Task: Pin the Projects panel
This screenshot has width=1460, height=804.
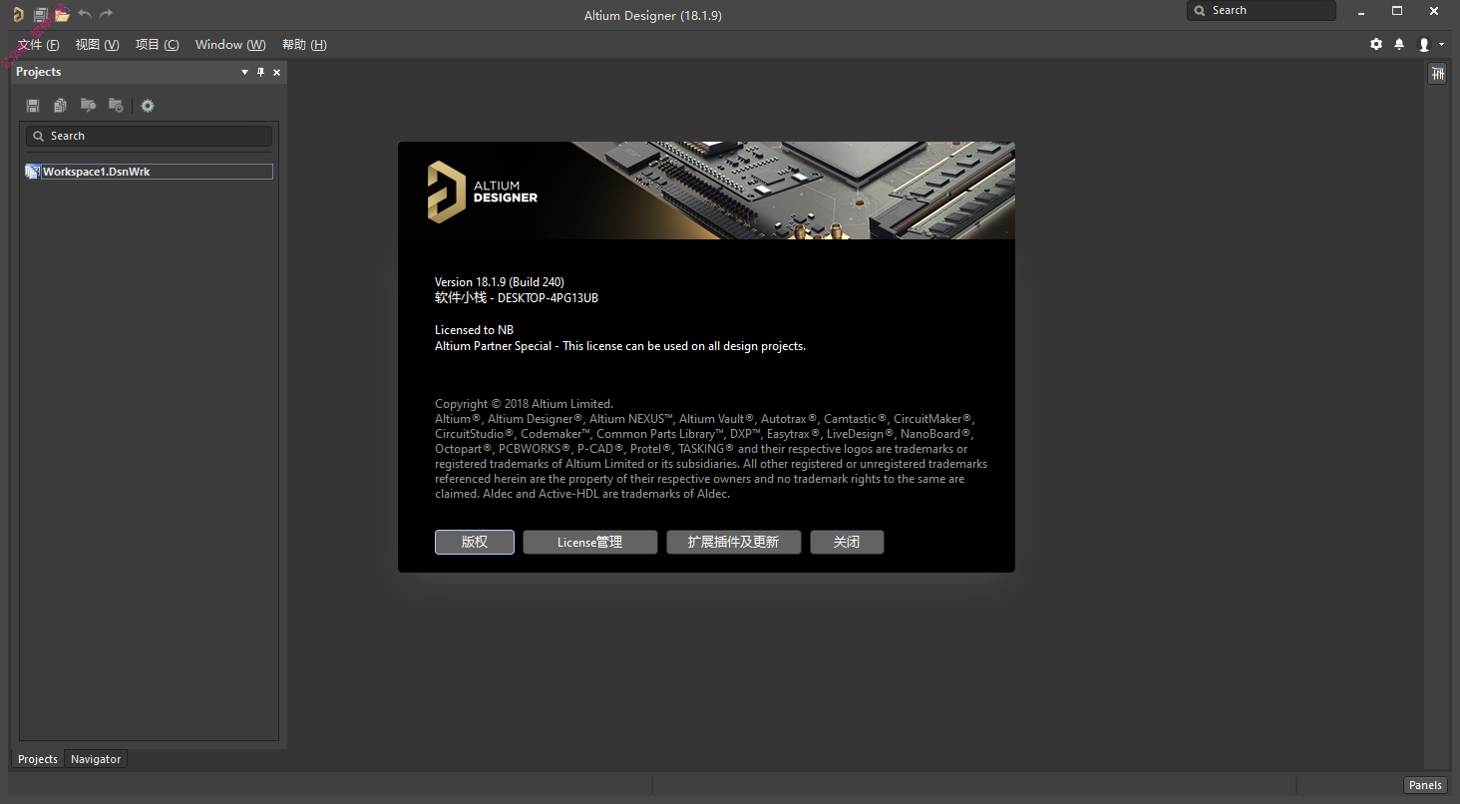Action: (261, 72)
